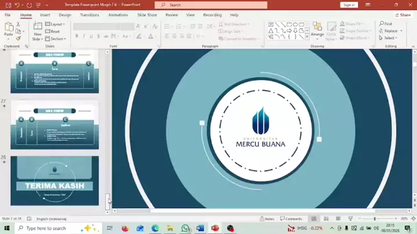This screenshot has height=234, width=417.
Task: Open the File menu tab
Action: click(x=8, y=15)
